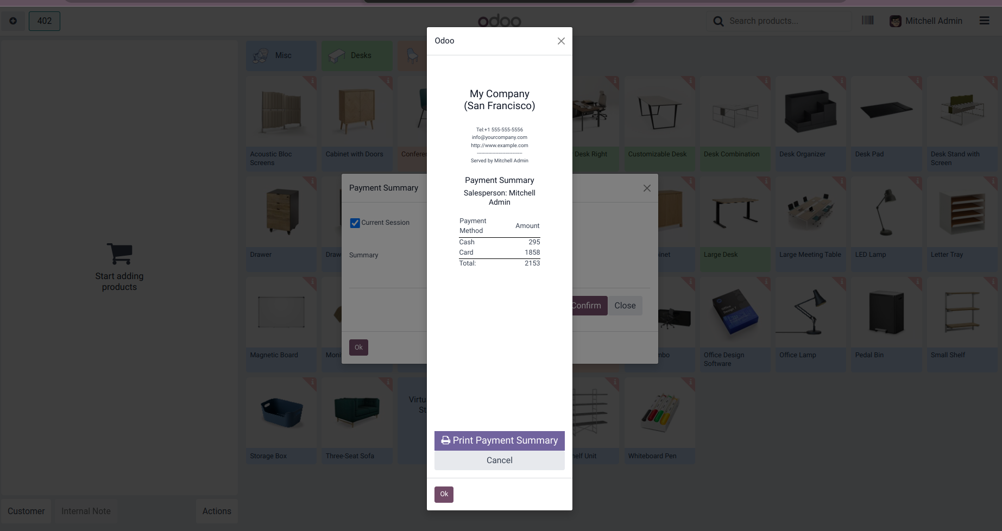Click Ok in the Odoo receipt dialog
The width and height of the screenshot is (1002, 531).
pos(444,494)
